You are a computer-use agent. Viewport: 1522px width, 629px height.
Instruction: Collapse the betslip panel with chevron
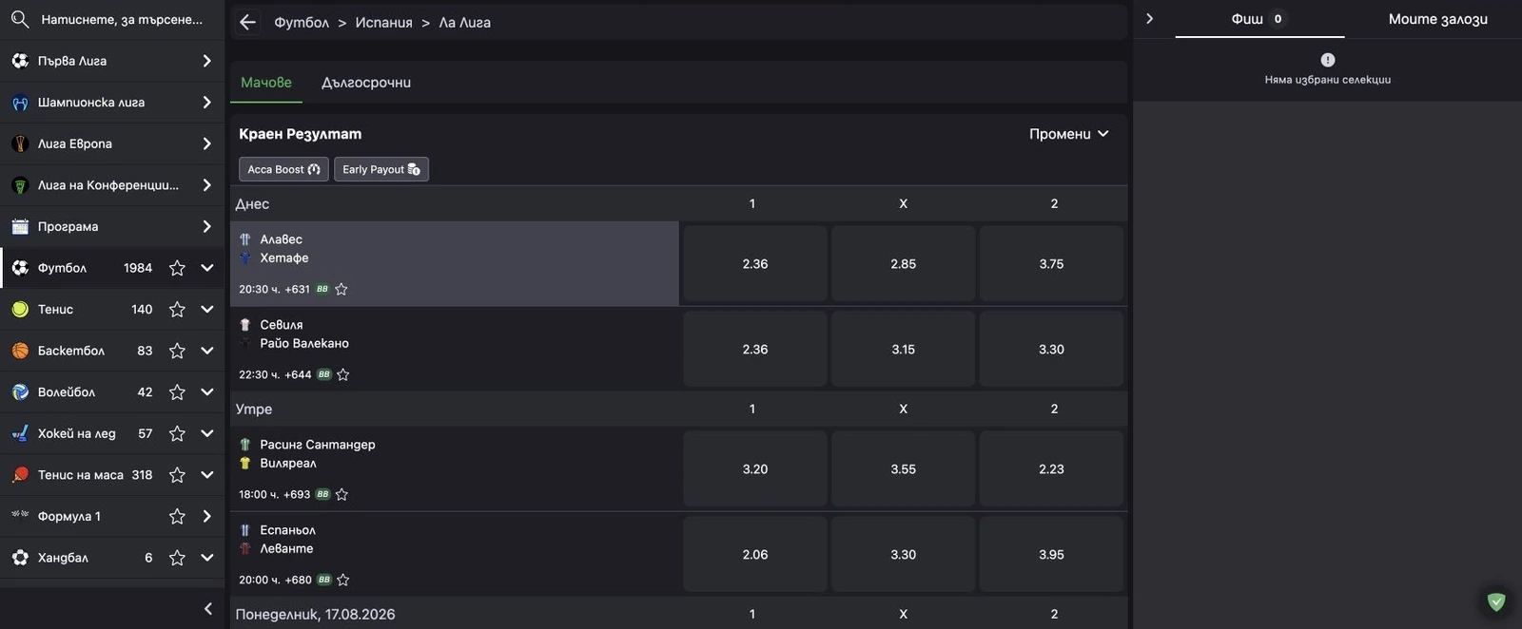(1149, 18)
